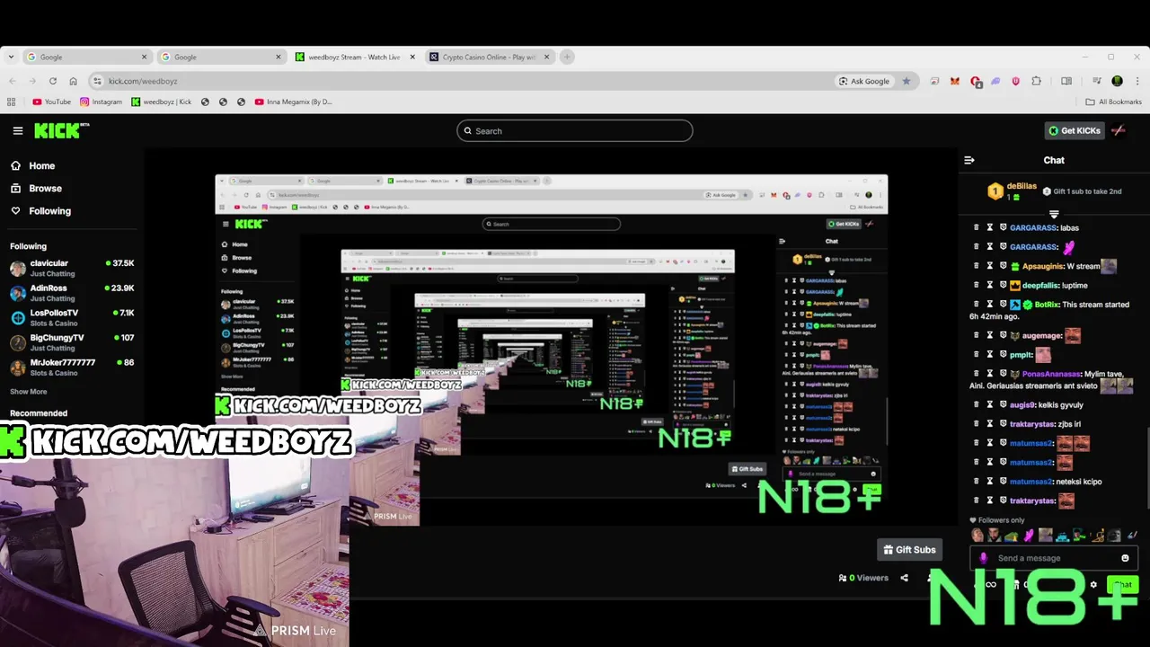Click the green Chat send button

pyautogui.click(x=1123, y=585)
